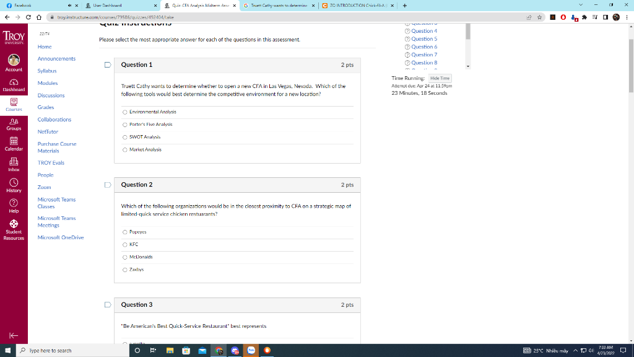Reload the page with browser refresh button

click(28, 17)
